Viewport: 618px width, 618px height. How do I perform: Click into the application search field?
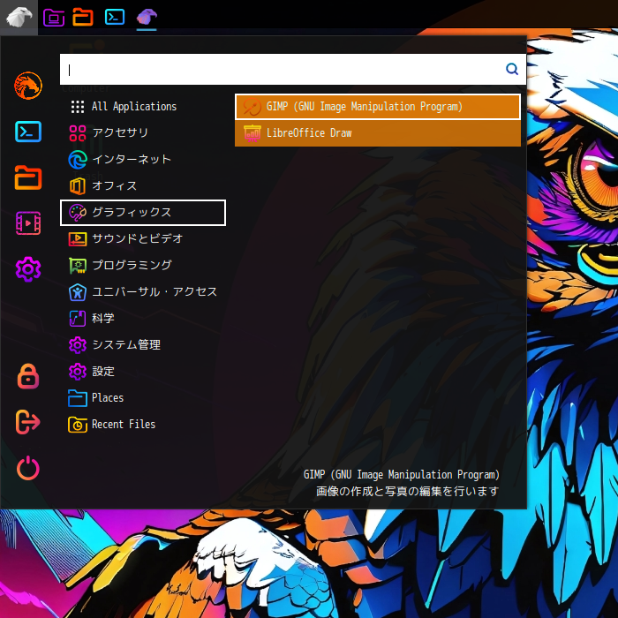(283, 69)
